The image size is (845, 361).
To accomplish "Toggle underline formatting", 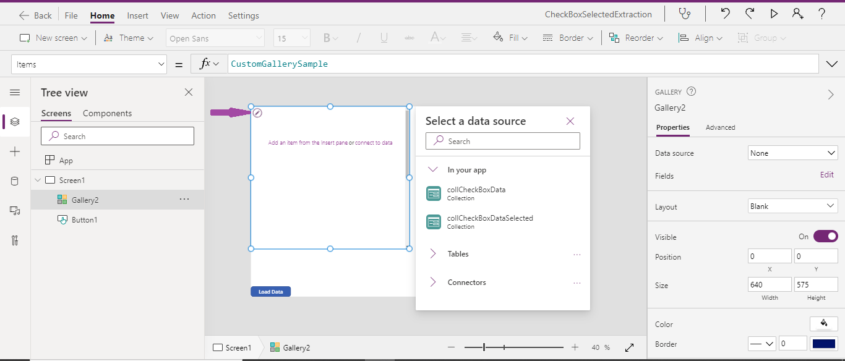I will (383, 38).
